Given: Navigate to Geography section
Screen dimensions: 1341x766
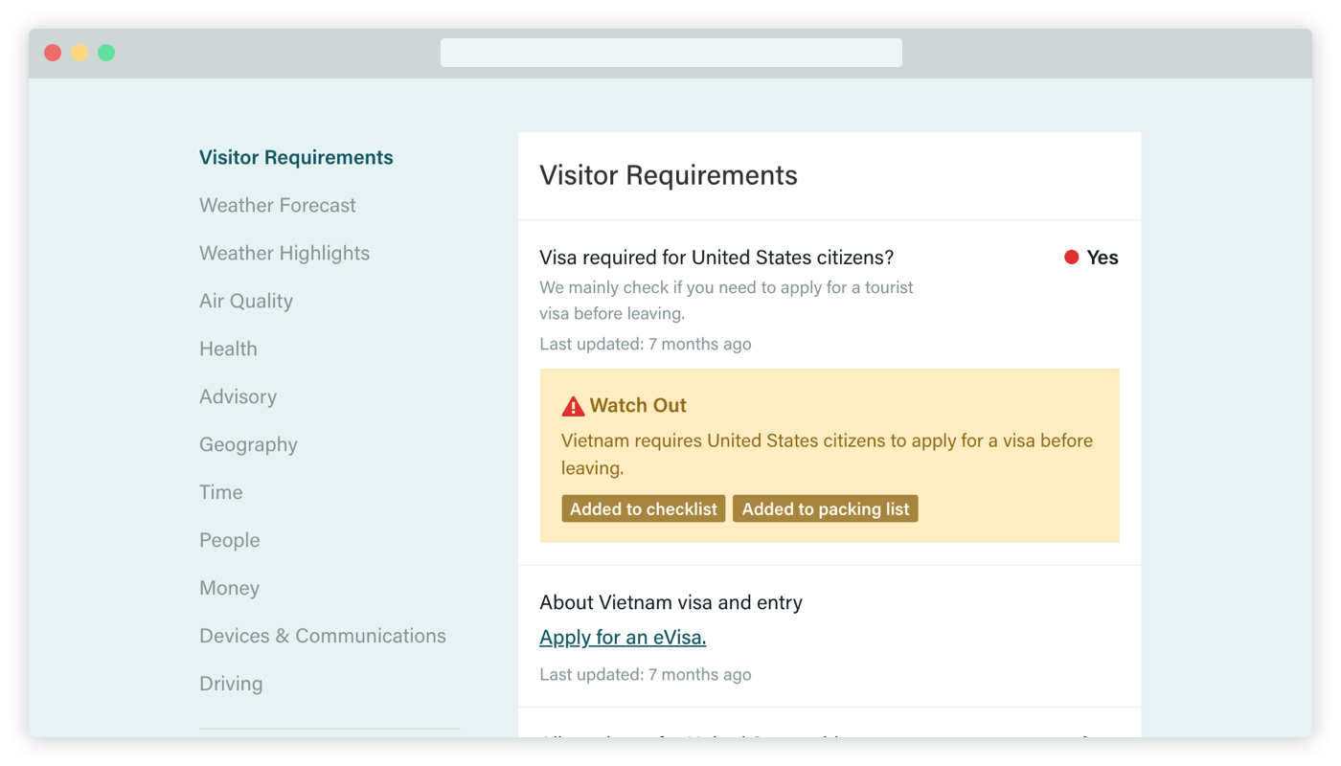Looking at the screenshot, I should coord(248,444).
